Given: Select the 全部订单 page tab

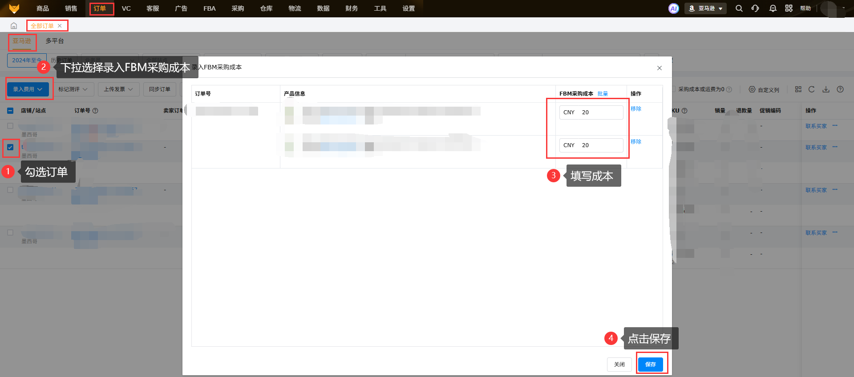Looking at the screenshot, I should tap(42, 26).
